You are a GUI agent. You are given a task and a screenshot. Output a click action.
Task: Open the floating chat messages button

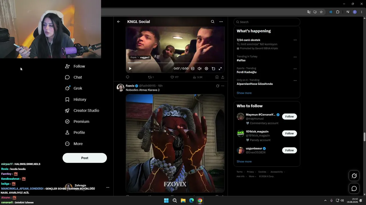[354, 188]
